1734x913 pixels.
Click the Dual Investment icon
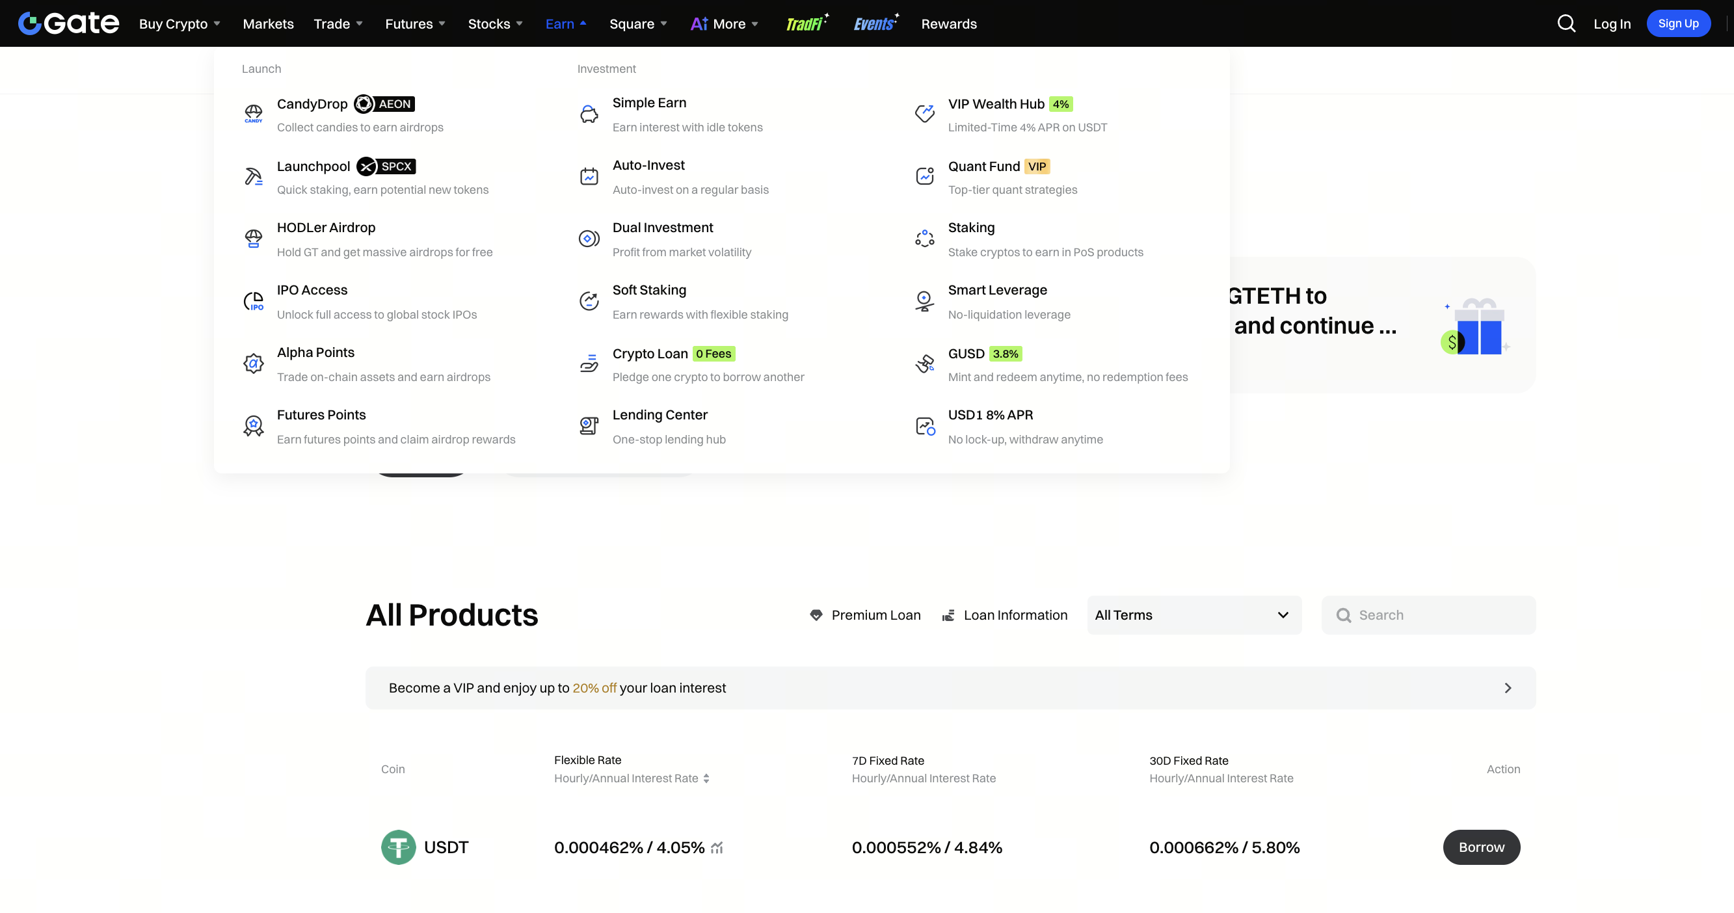pos(589,239)
